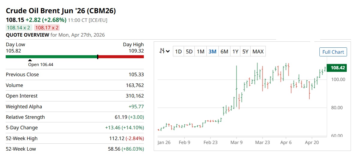Viewport: 356px width, 159px height.
Task: Switch chart to 5D range
Action: tap(189, 52)
